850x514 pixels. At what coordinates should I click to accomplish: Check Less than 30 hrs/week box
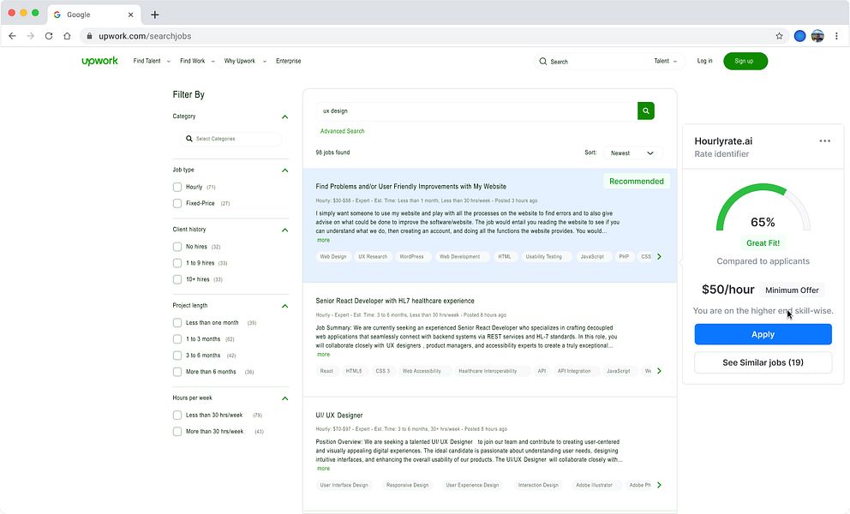coord(177,415)
